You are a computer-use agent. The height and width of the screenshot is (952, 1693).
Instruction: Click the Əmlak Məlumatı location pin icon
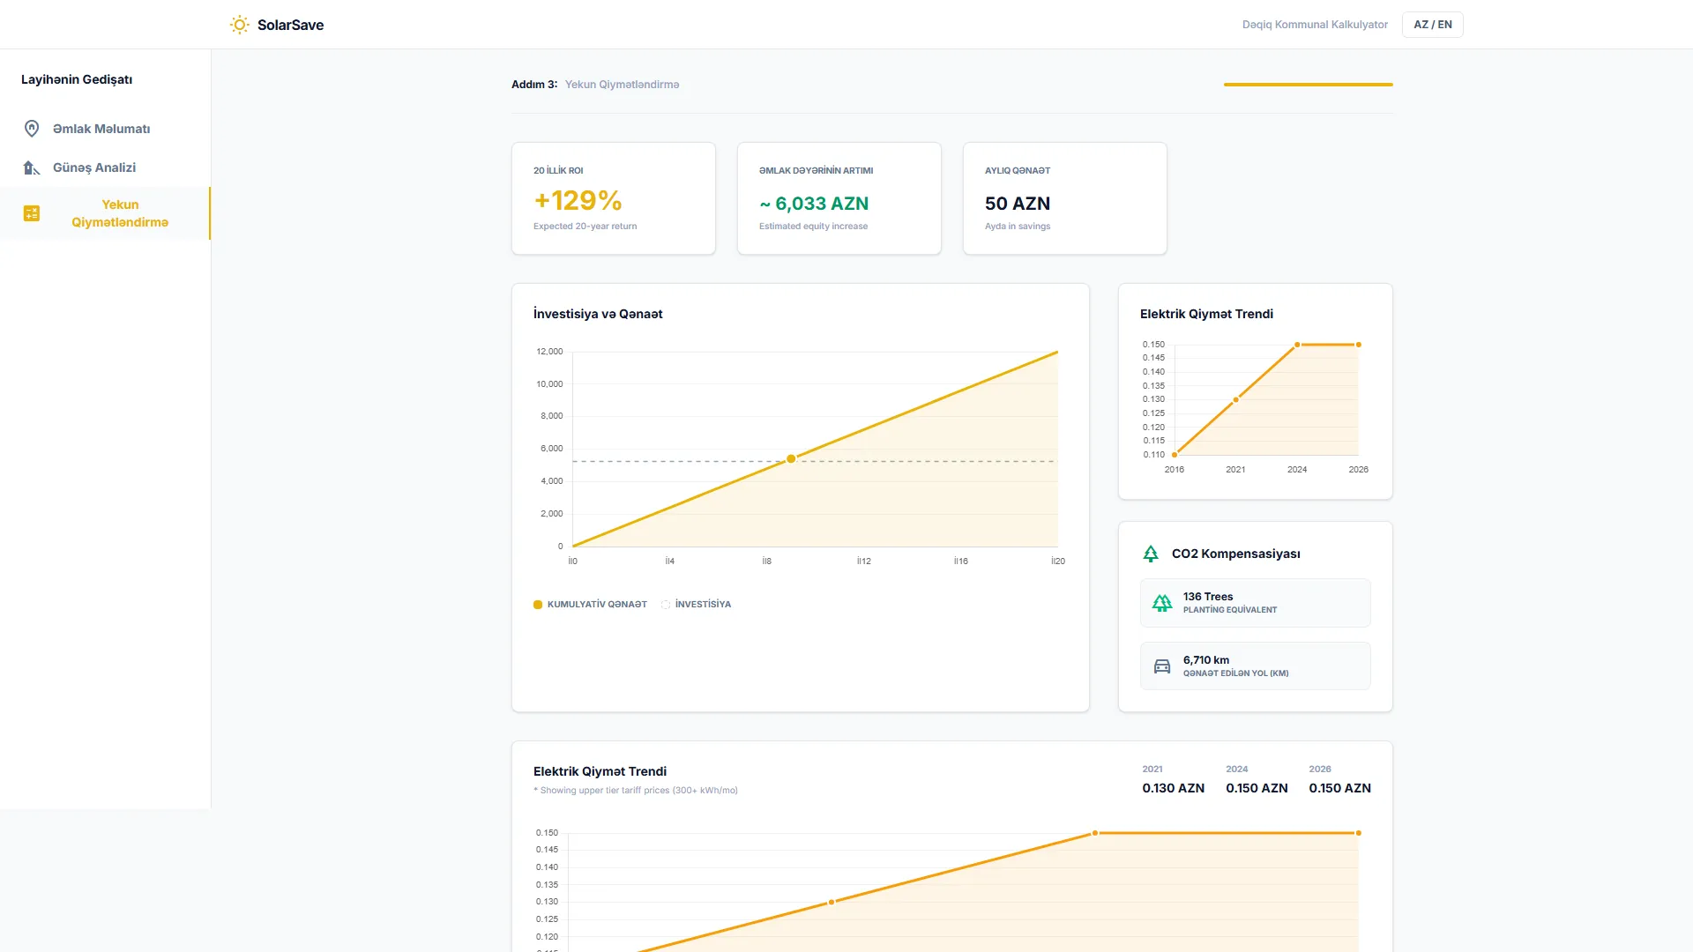(32, 129)
